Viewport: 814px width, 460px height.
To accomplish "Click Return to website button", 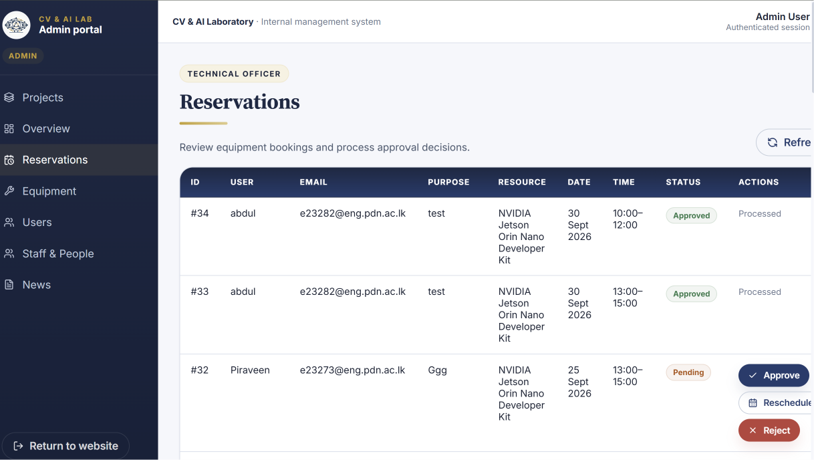I will (x=65, y=446).
